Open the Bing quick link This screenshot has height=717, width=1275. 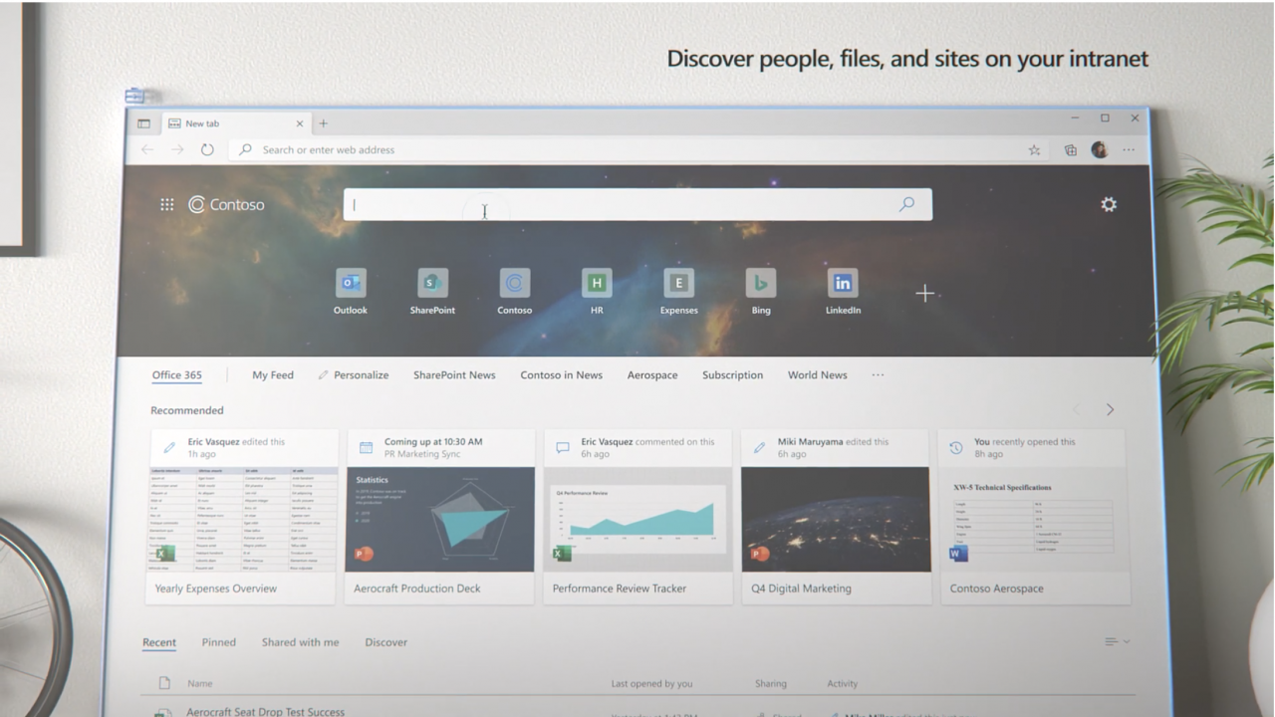coord(761,292)
